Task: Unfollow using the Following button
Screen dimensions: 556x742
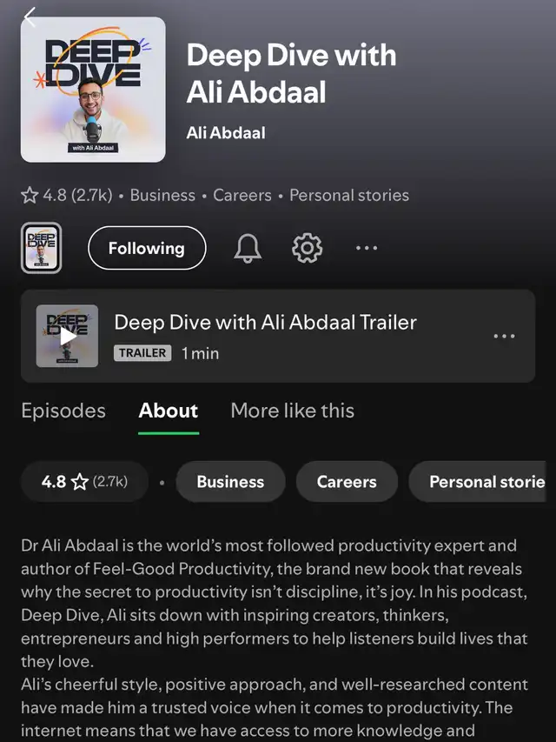Action: pos(147,248)
